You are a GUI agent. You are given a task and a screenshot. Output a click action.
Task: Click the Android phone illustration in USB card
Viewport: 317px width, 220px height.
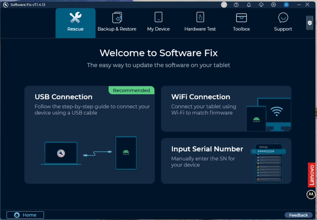(126, 153)
